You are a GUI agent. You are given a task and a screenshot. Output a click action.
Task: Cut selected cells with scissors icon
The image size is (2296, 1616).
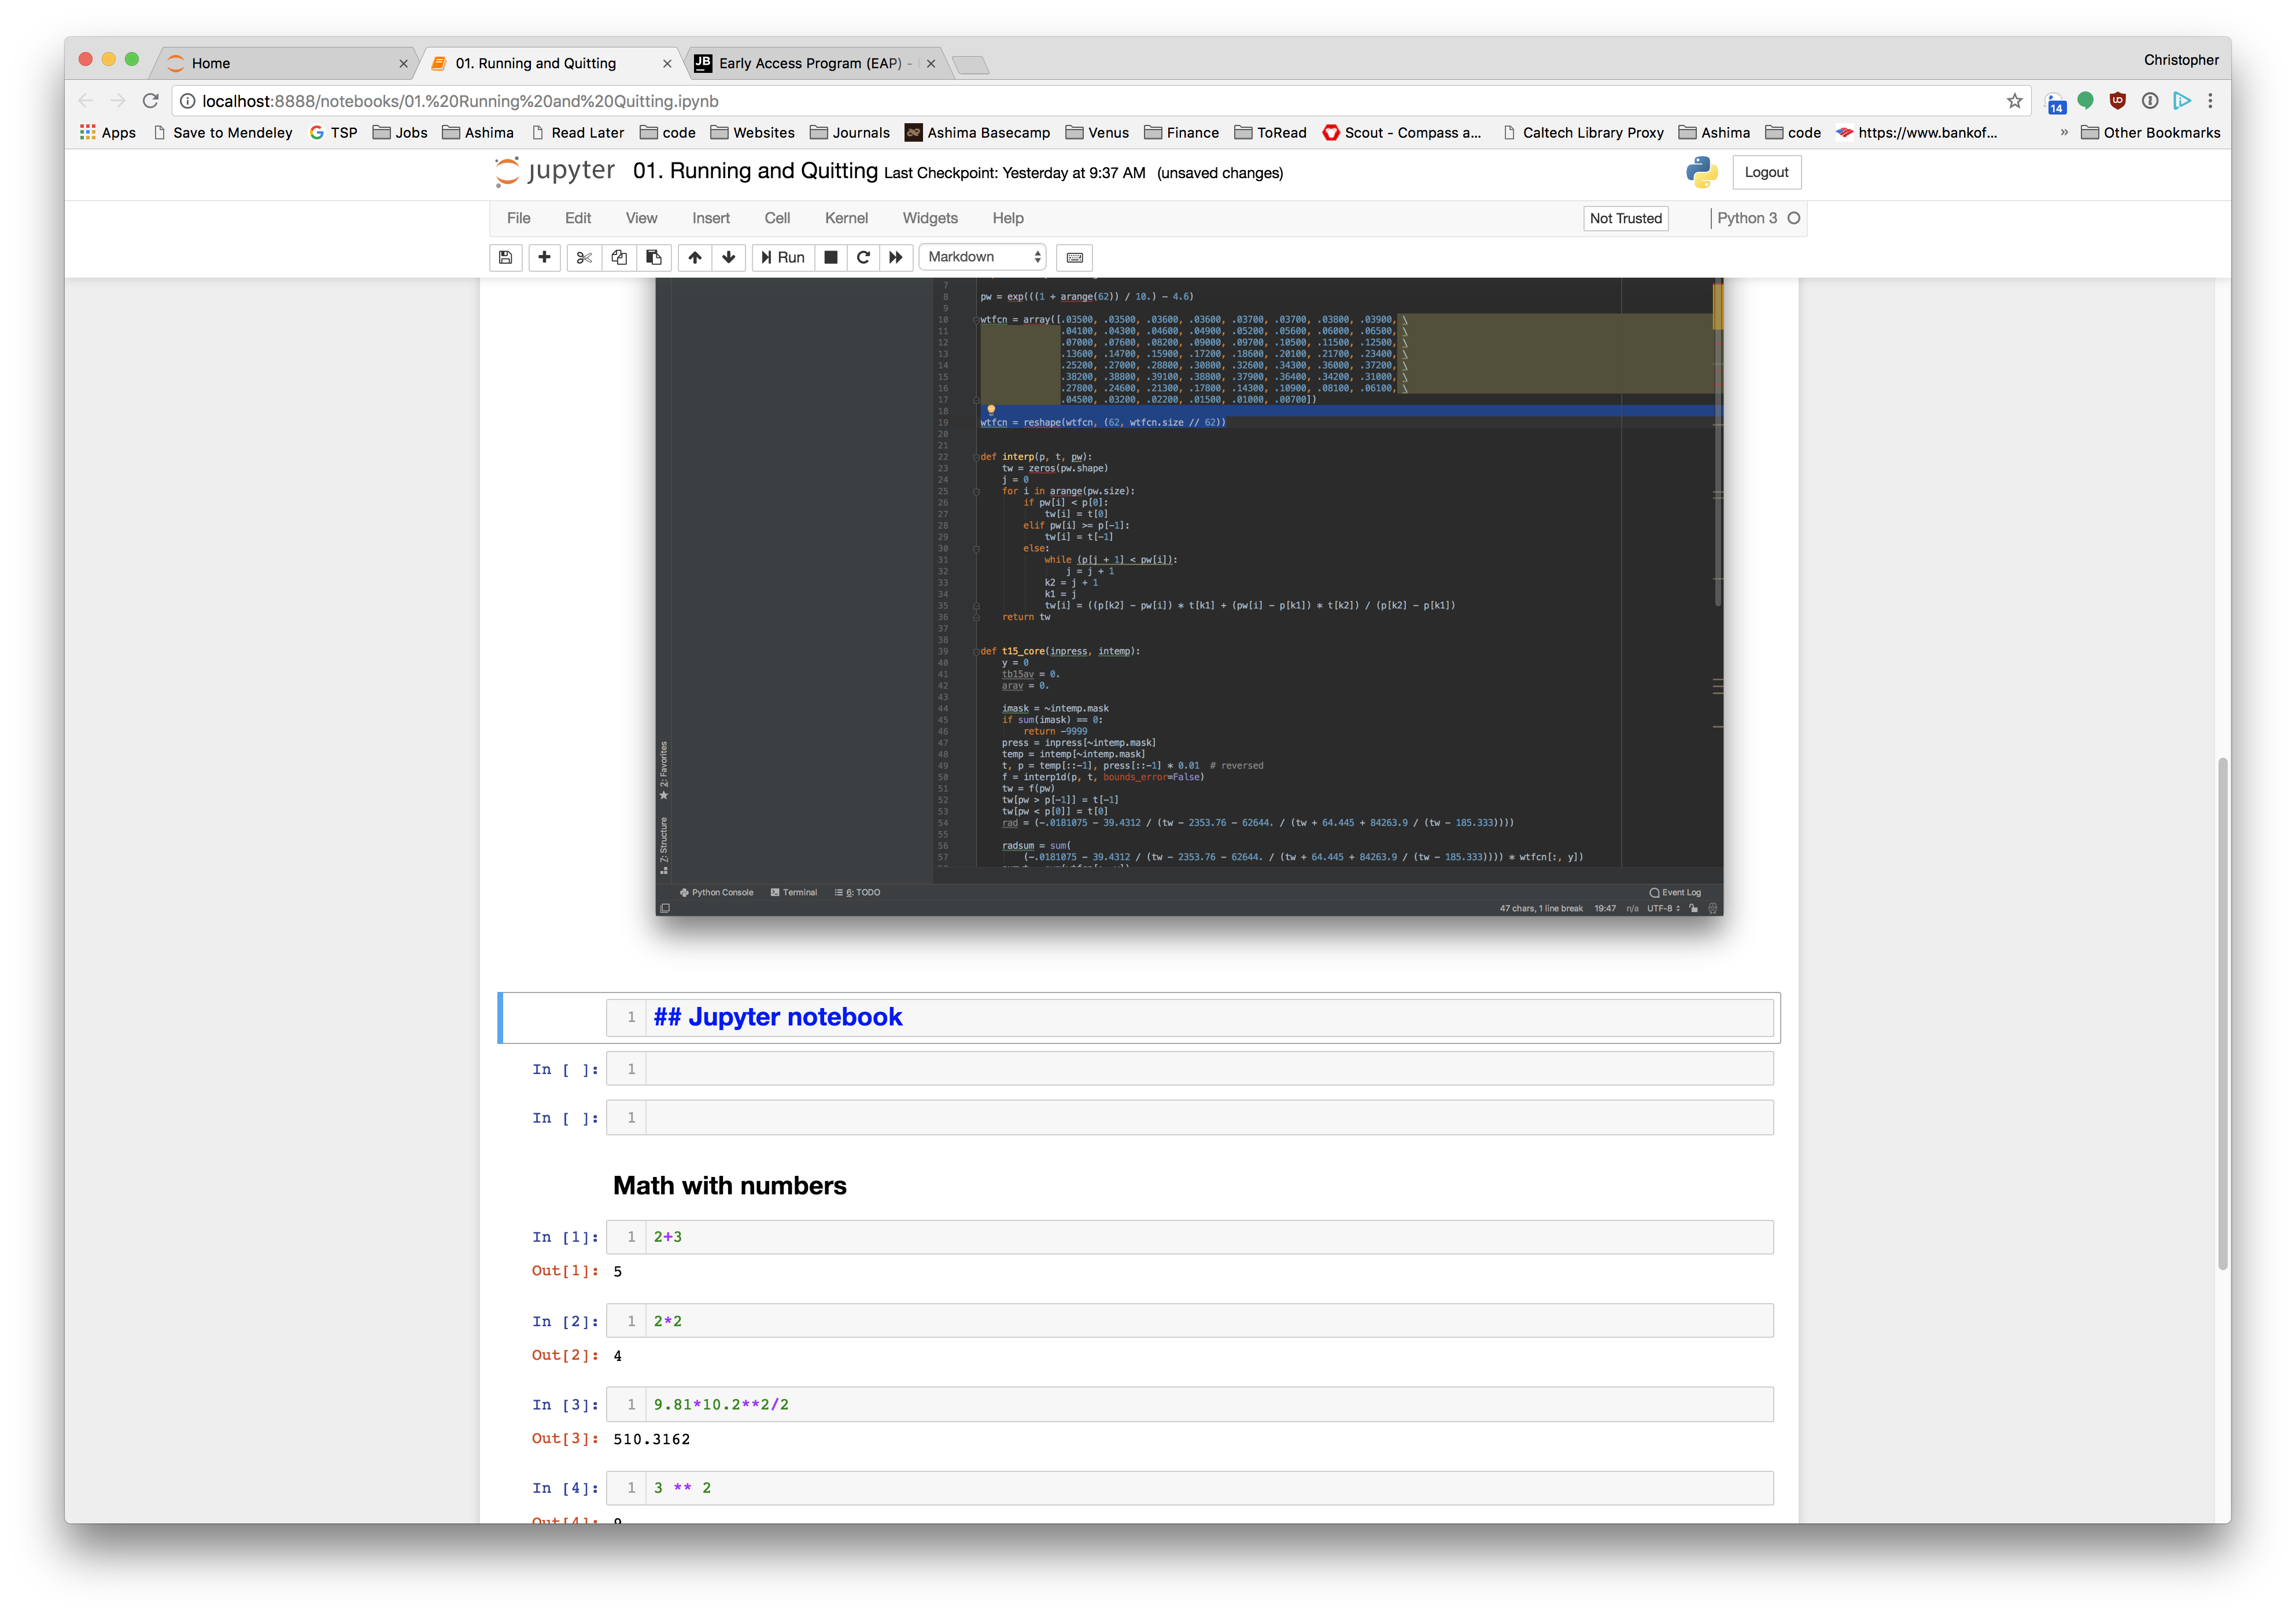(x=584, y=257)
